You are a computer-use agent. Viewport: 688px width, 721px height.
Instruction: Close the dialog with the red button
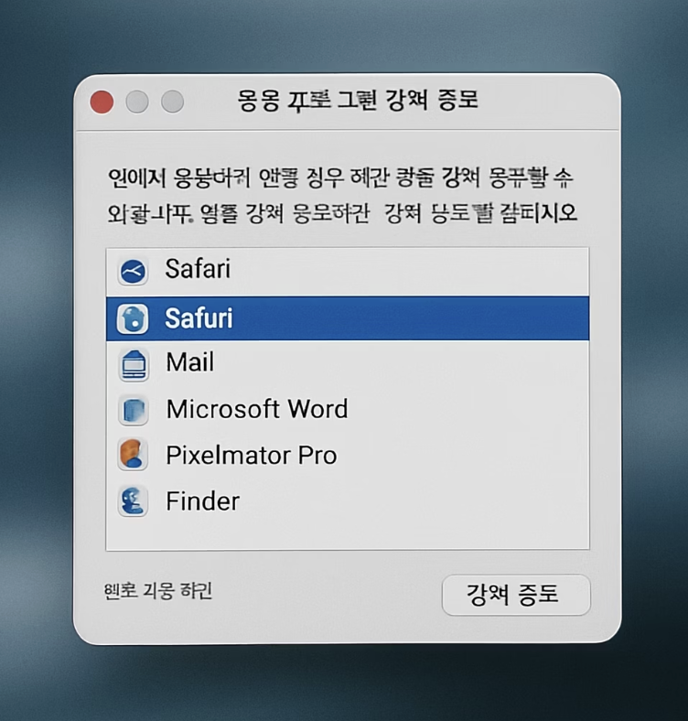(102, 102)
